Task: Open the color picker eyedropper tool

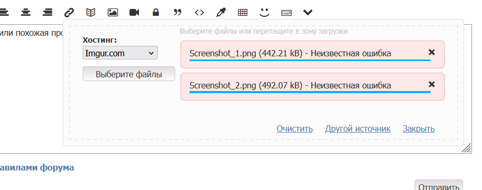Action: click(221, 12)
